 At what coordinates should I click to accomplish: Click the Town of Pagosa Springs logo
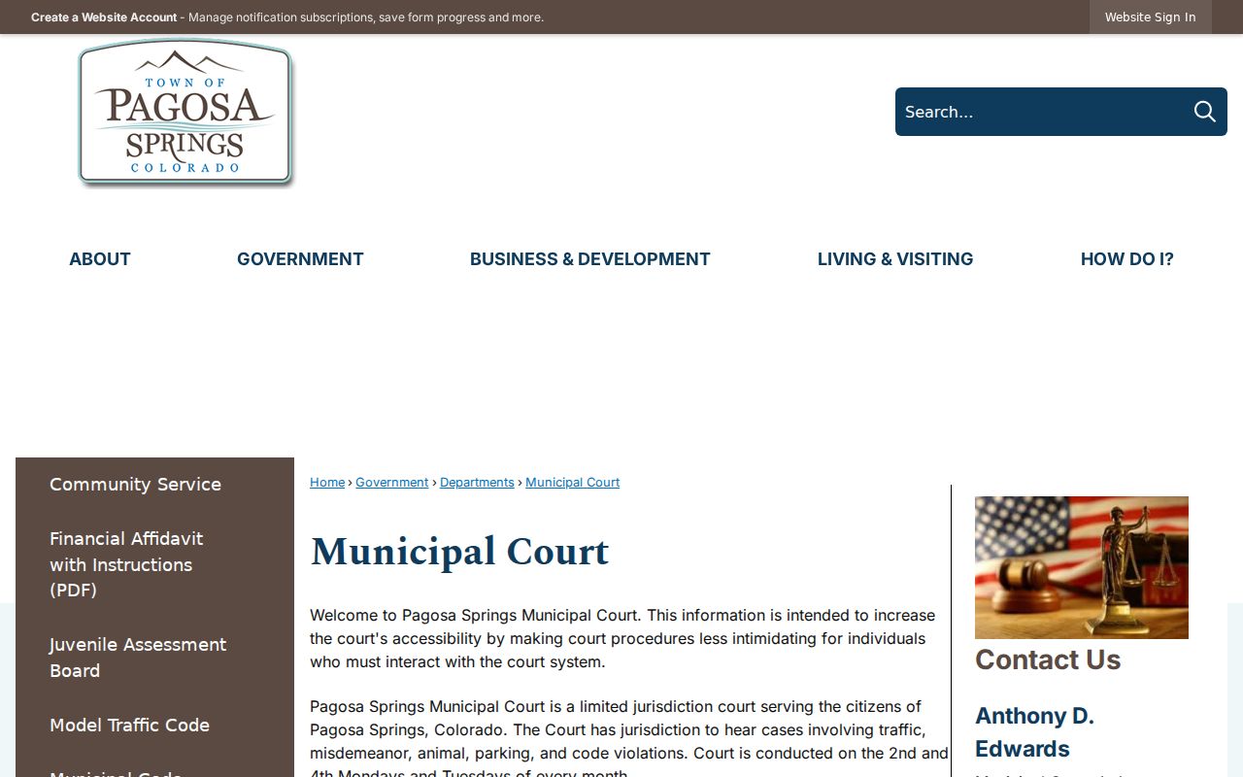(185, 113)
